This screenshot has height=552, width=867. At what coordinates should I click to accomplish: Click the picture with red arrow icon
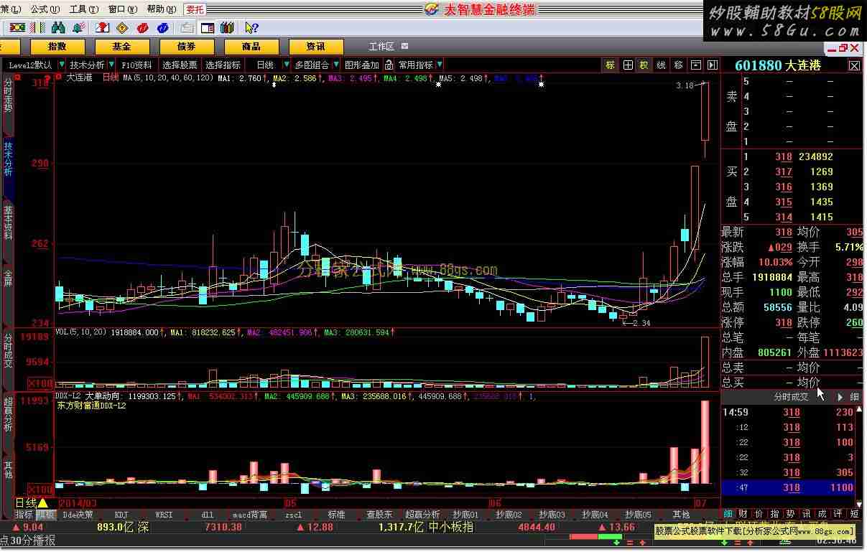pos(103,28)
